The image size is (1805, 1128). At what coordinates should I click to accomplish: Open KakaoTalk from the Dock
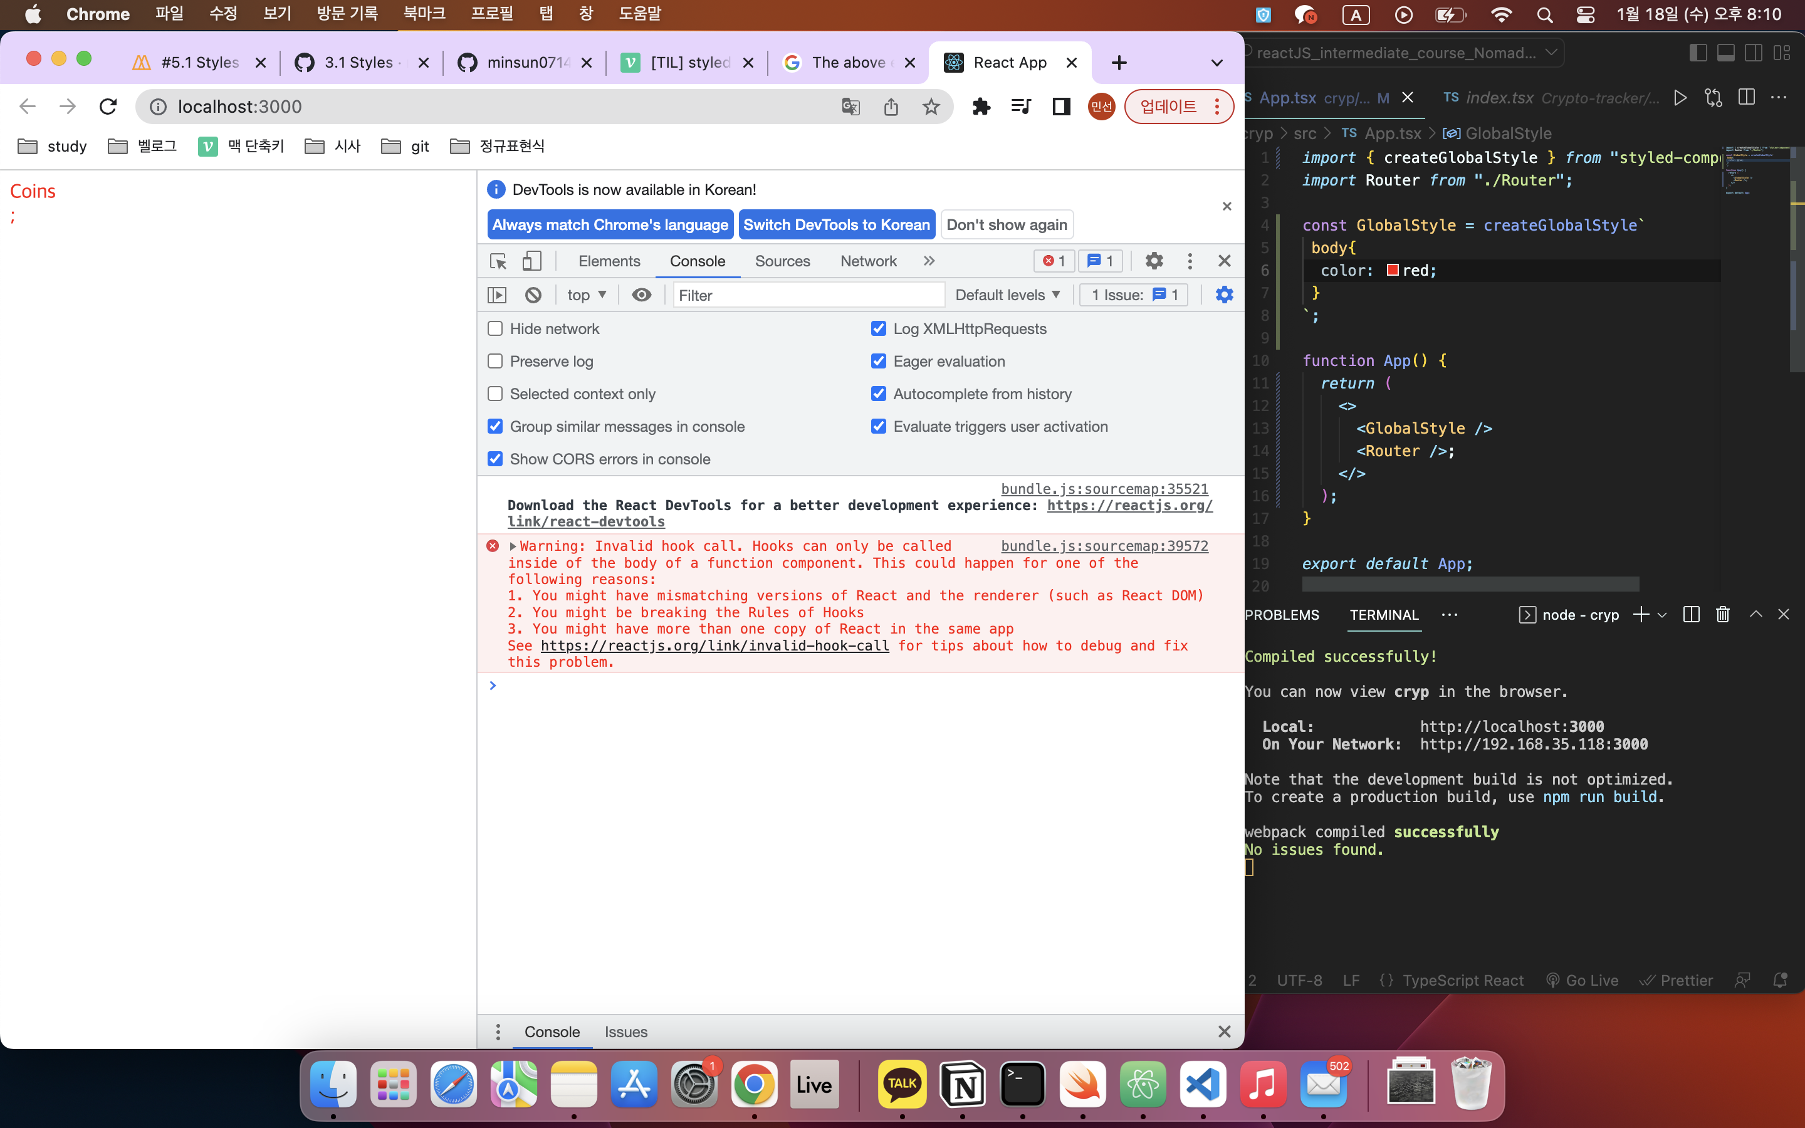(902, 1084)
